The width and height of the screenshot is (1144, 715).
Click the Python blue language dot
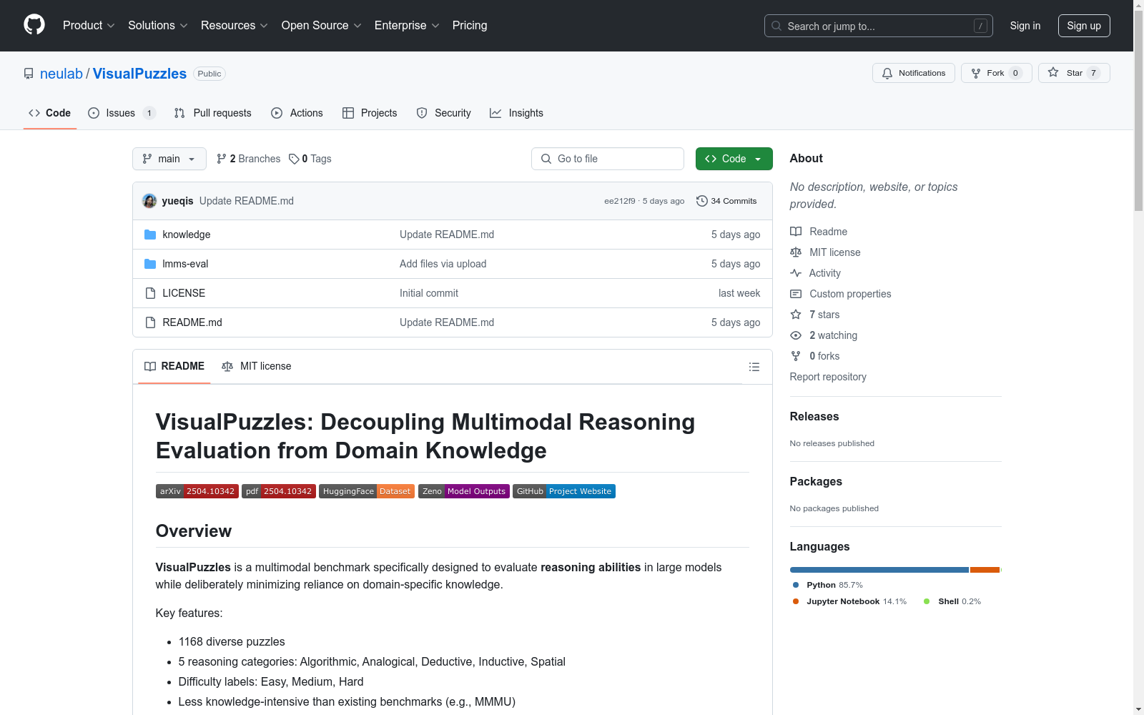[796, 585]
